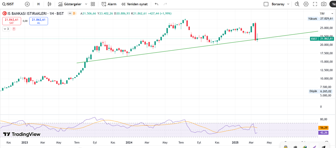
Task: Expand the collapsed 3 indicators legend
Action: (6, 29)
